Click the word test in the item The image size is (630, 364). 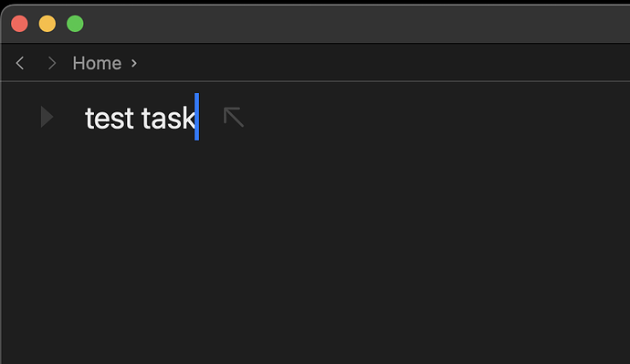click(110, 119)
